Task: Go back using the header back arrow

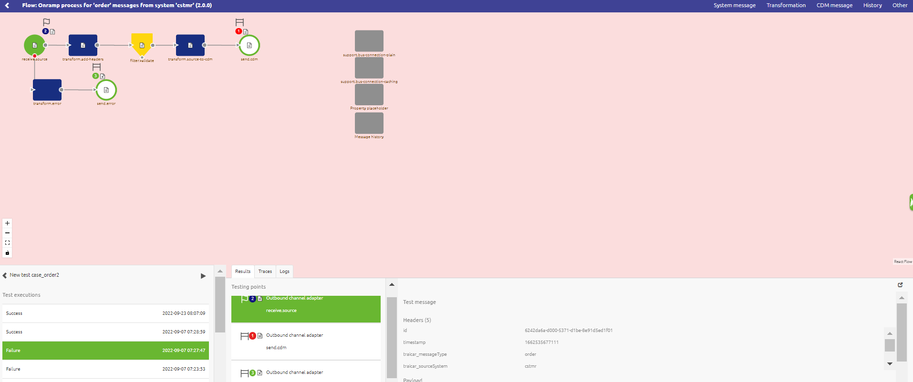Action: (x=7, y=6)
